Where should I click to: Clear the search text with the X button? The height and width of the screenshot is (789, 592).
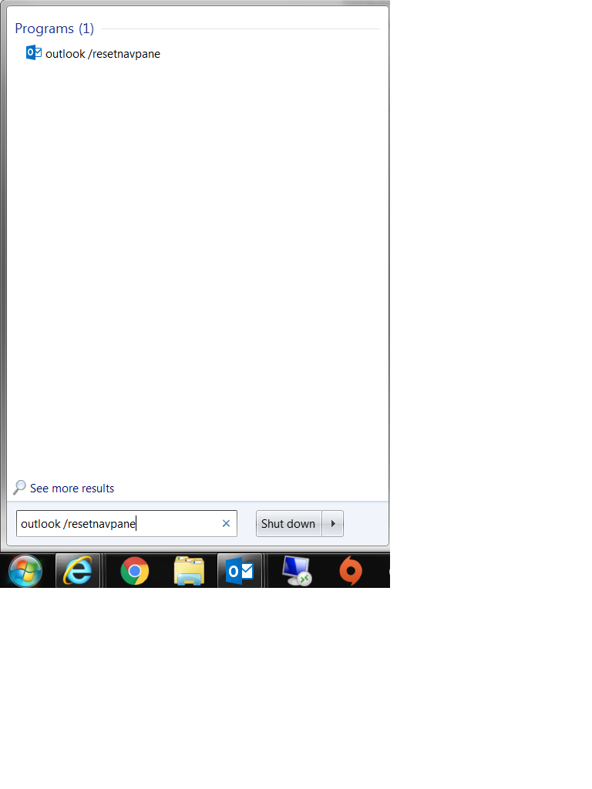(226, 524)
